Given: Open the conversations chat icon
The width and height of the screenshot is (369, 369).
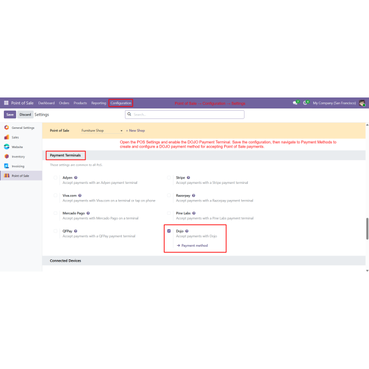Looking at the screenshot, I should [295, 103].
